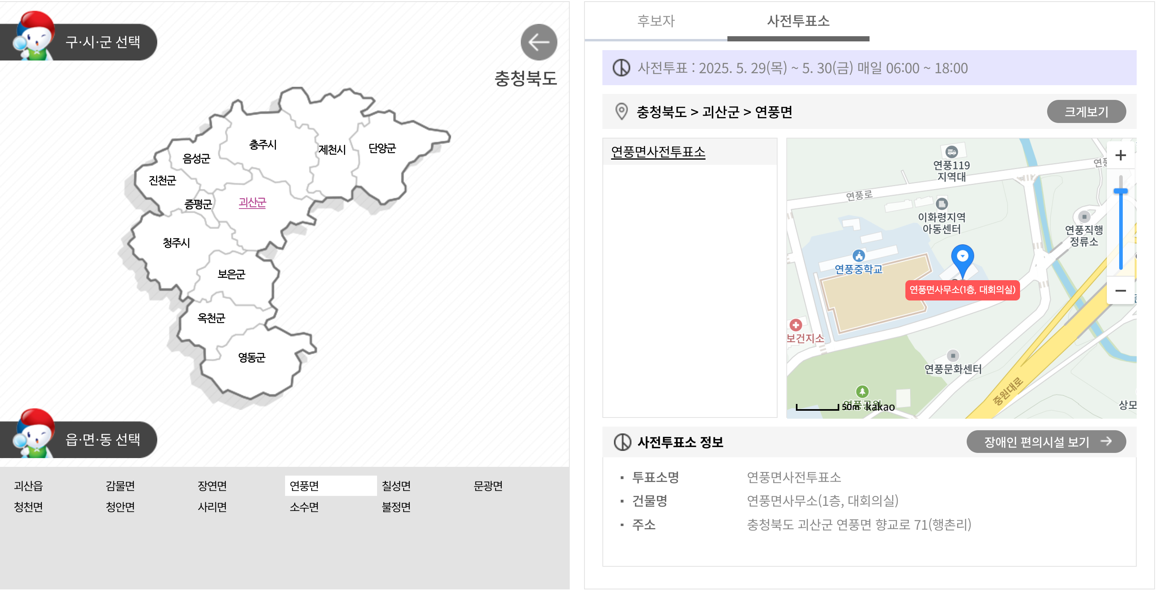Click the ballot icon beside 사전투표소 정보
This screenshot has height=593, width=1157.
tap(622, 442)
